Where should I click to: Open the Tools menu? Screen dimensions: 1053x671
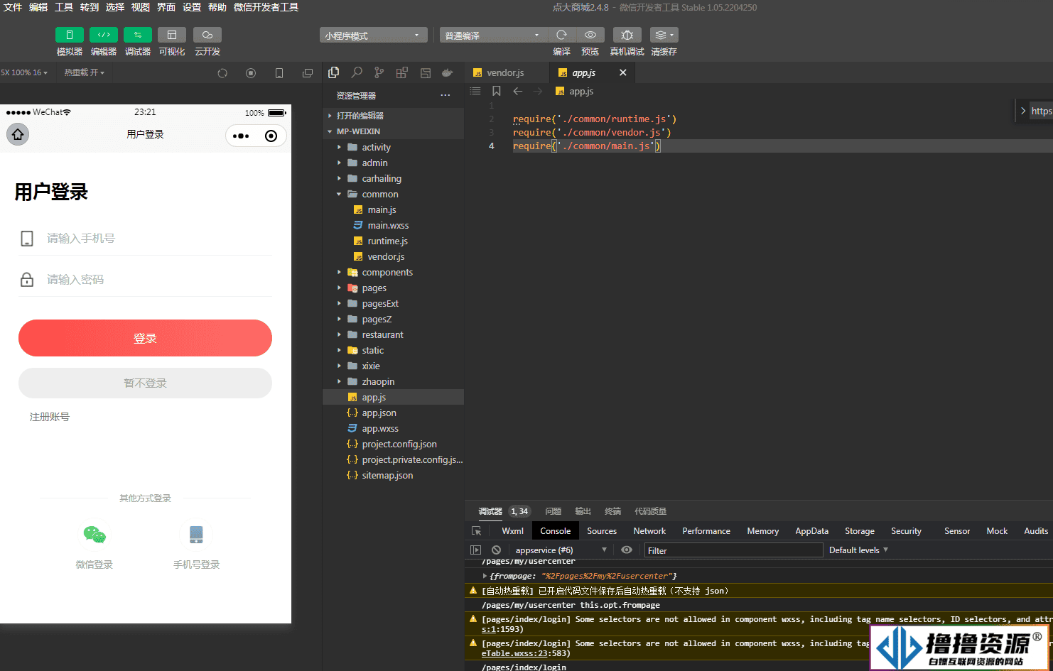(x=64, y=7)
